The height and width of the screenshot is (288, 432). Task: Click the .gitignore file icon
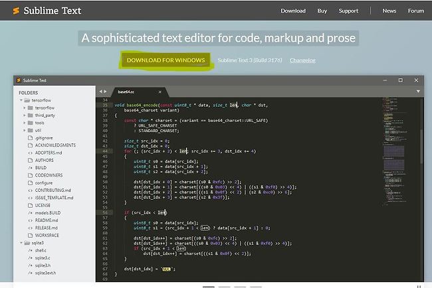[x=31, y=137]
